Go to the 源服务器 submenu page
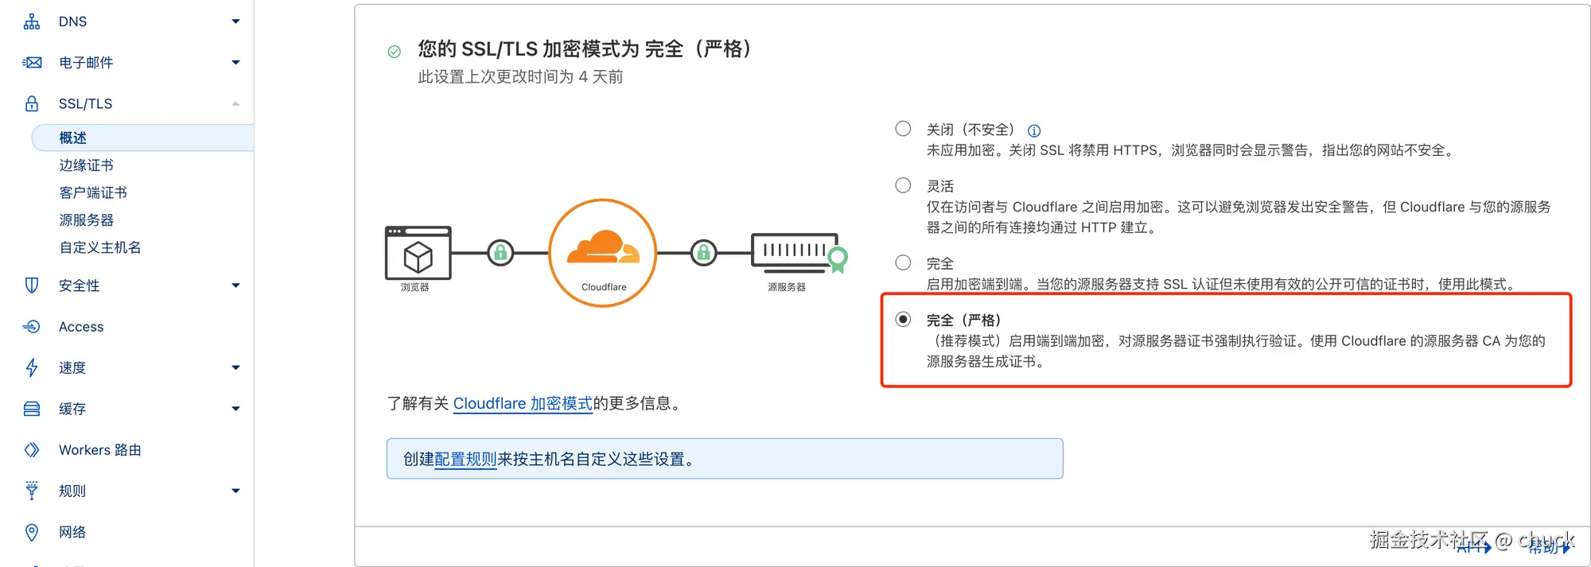Viewport: 1591px width, 567px height. (x=87, y=220)
